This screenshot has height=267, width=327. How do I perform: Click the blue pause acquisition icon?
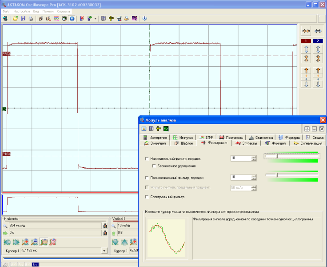coord(72,19)
